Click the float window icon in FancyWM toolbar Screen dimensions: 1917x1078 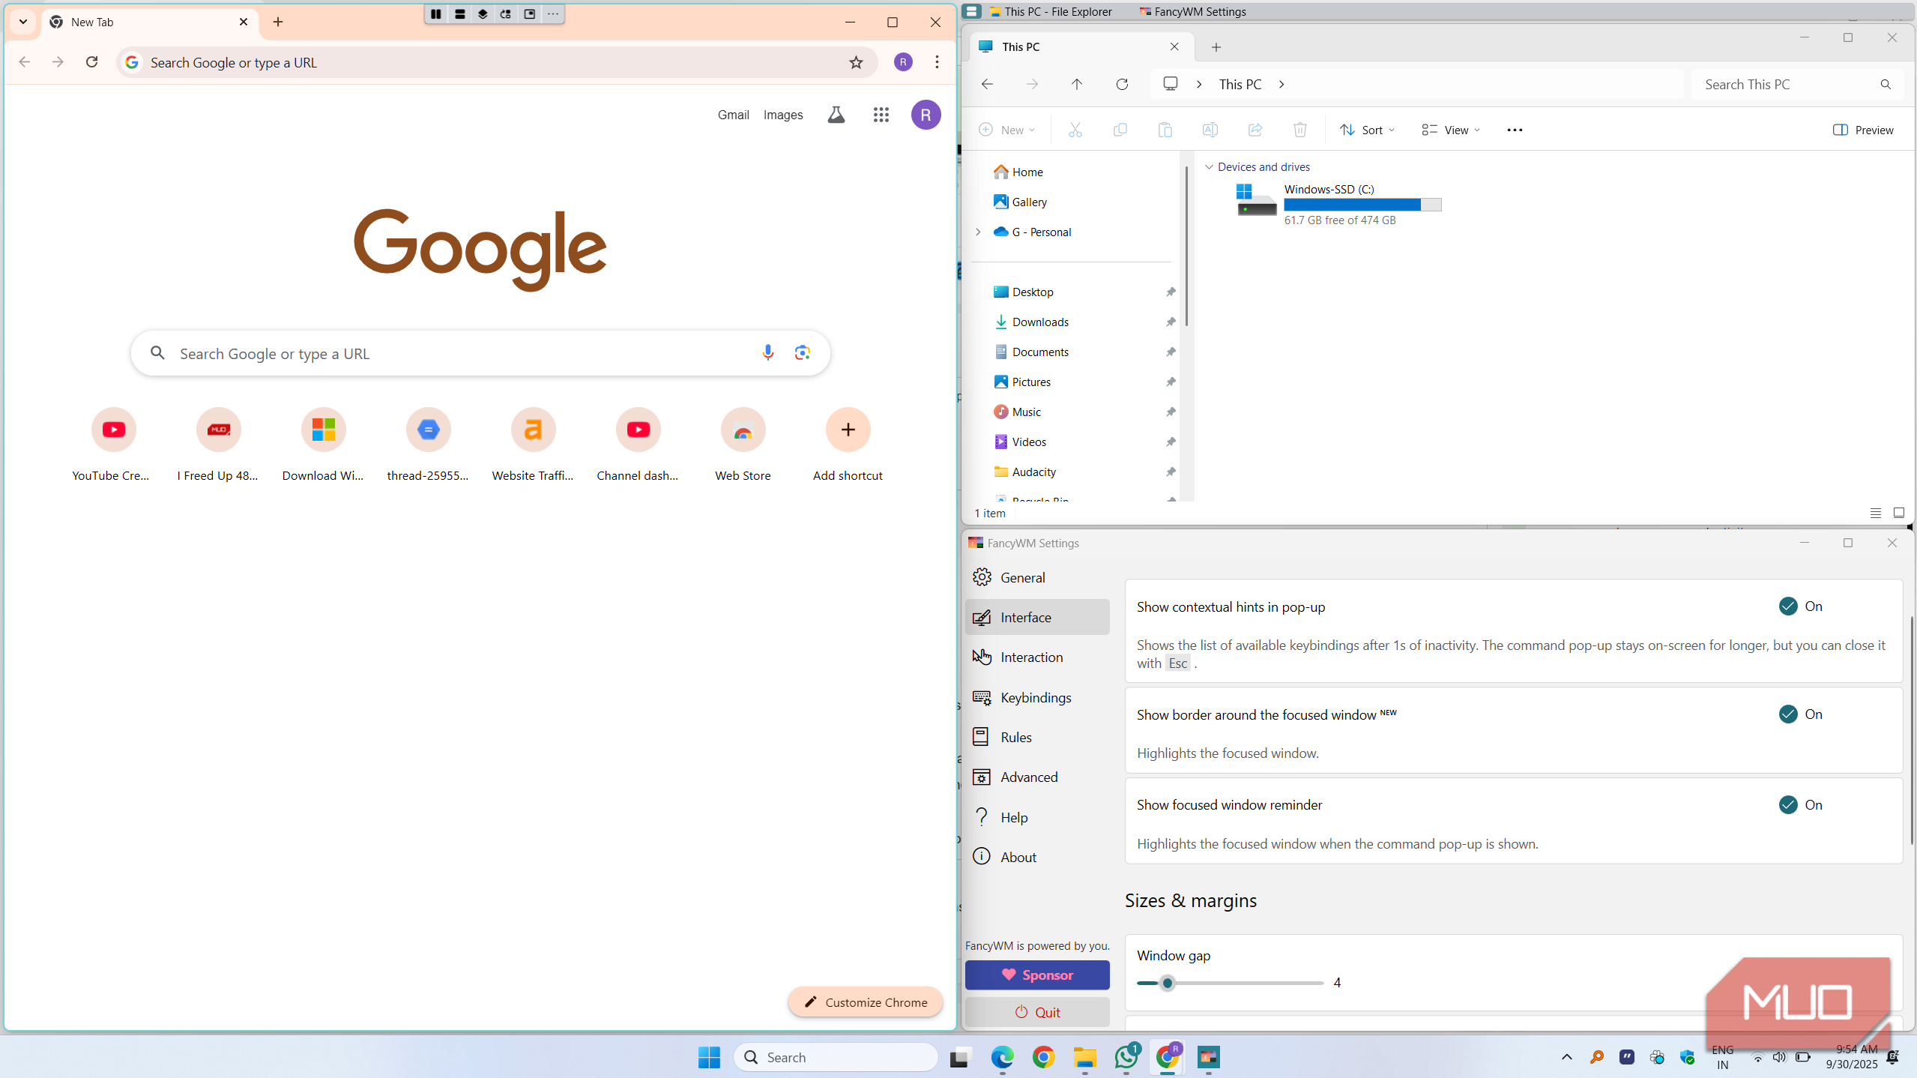point(530,14)
